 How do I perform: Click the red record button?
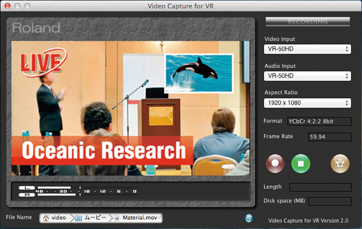[277, 164]
